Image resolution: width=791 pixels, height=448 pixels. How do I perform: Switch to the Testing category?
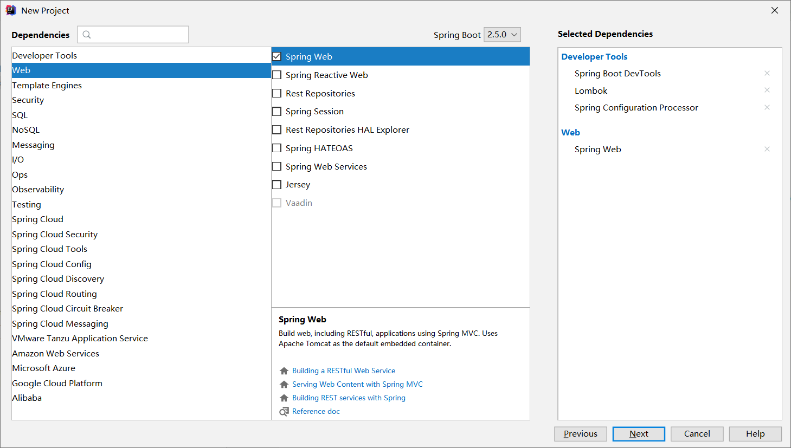tap(26, 204)
